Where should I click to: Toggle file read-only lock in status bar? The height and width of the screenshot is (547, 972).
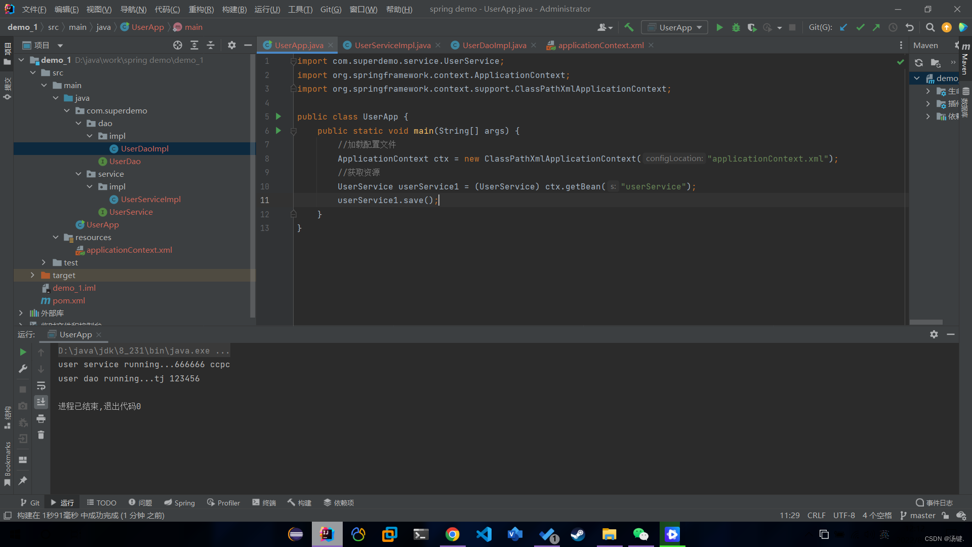coord(945,516)
